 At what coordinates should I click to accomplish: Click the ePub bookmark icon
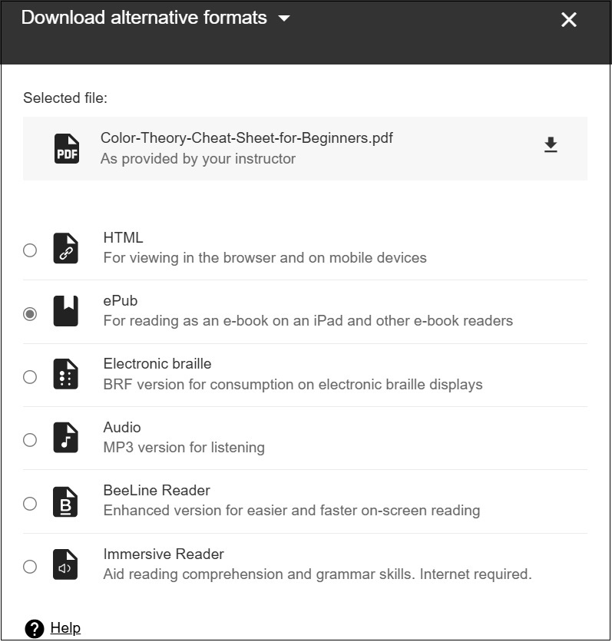pos(65,311)
